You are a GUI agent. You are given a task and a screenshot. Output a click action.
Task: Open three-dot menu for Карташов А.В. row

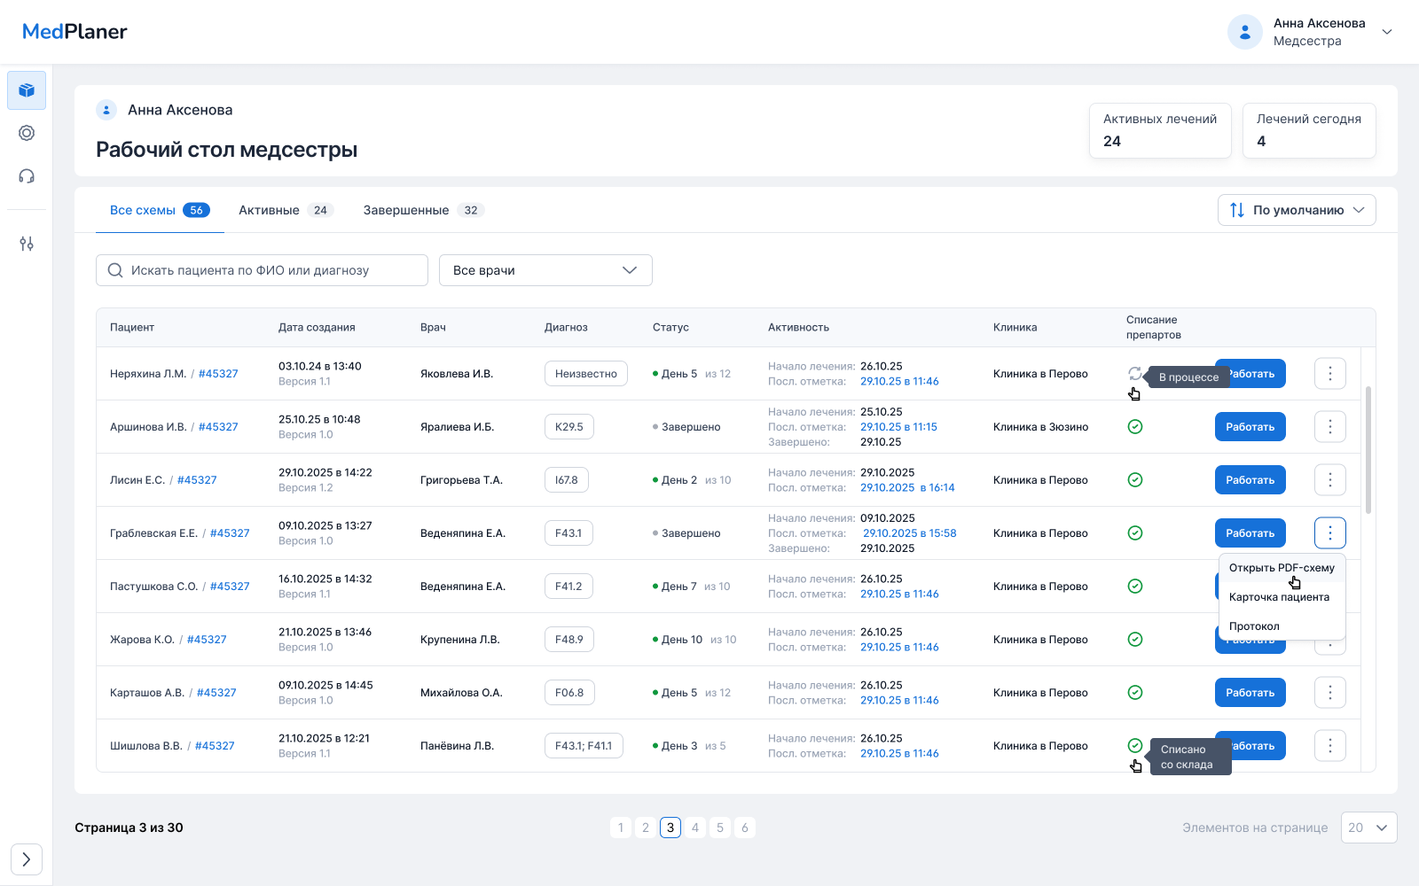1329,693
